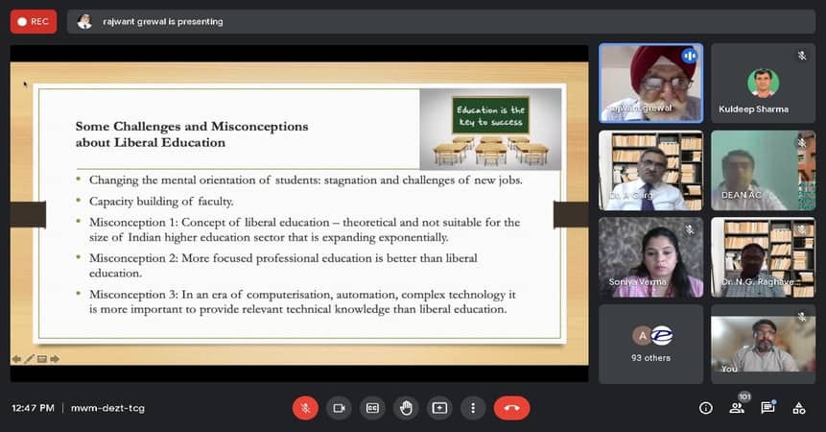
Task: Click the REC recording indicator
Action: [34, 21]
